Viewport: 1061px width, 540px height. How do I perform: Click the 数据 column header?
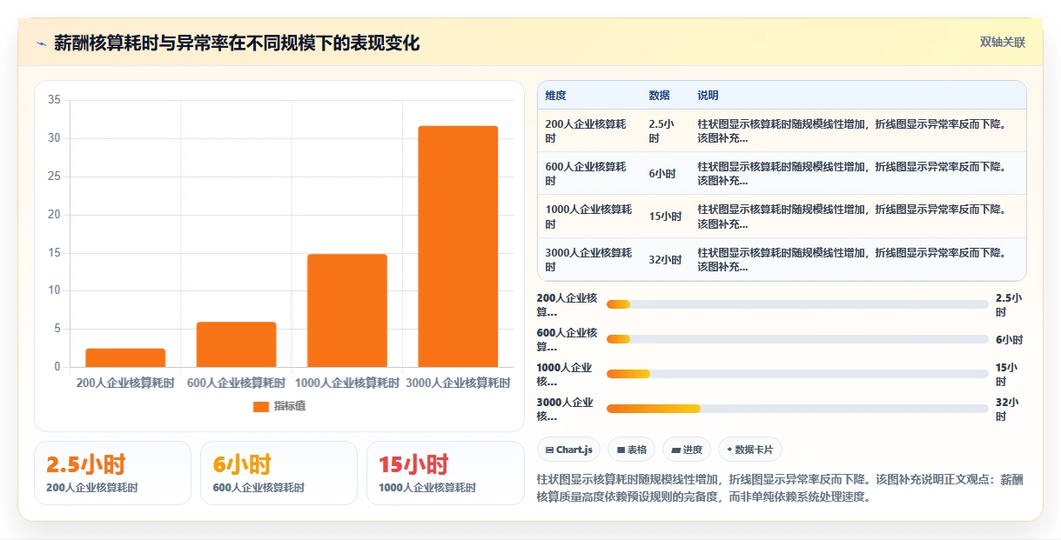click(x=659, y=96)
